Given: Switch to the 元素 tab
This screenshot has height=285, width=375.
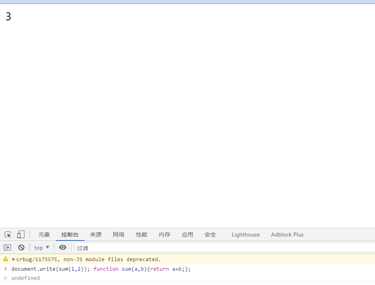Looking at the screenshot, I should click(44, 235).
